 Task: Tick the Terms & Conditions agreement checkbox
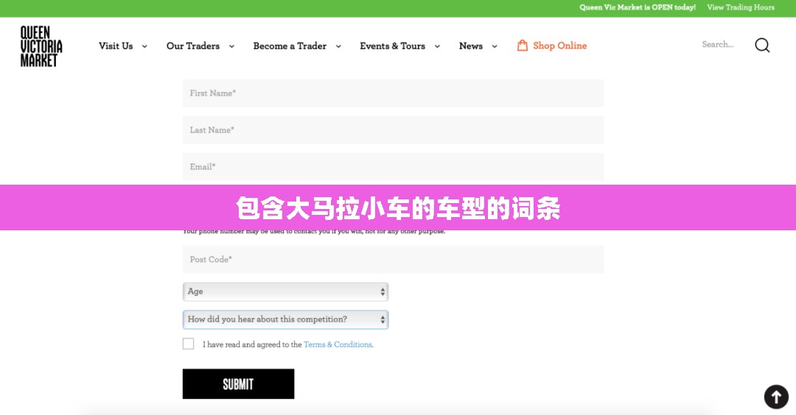pyautogui.click(x=189, y=344)
